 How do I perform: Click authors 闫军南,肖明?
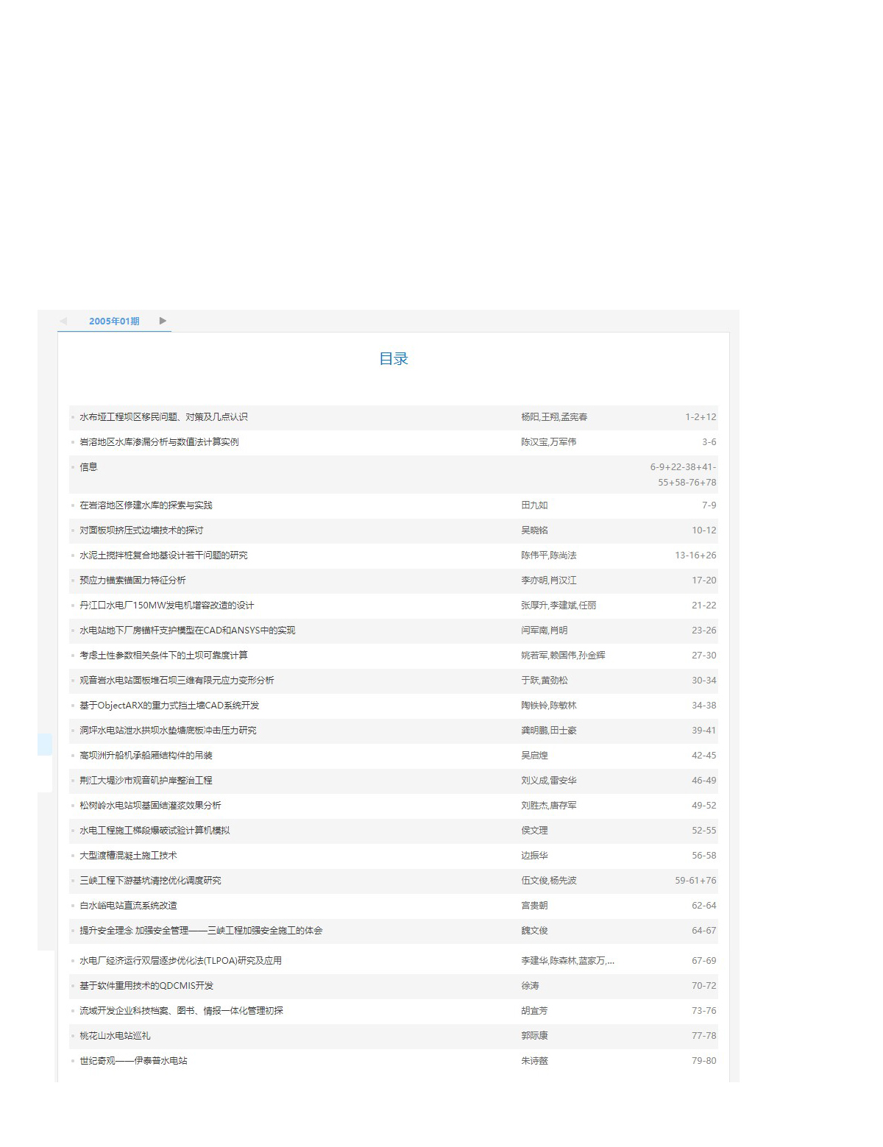point(545,631)
